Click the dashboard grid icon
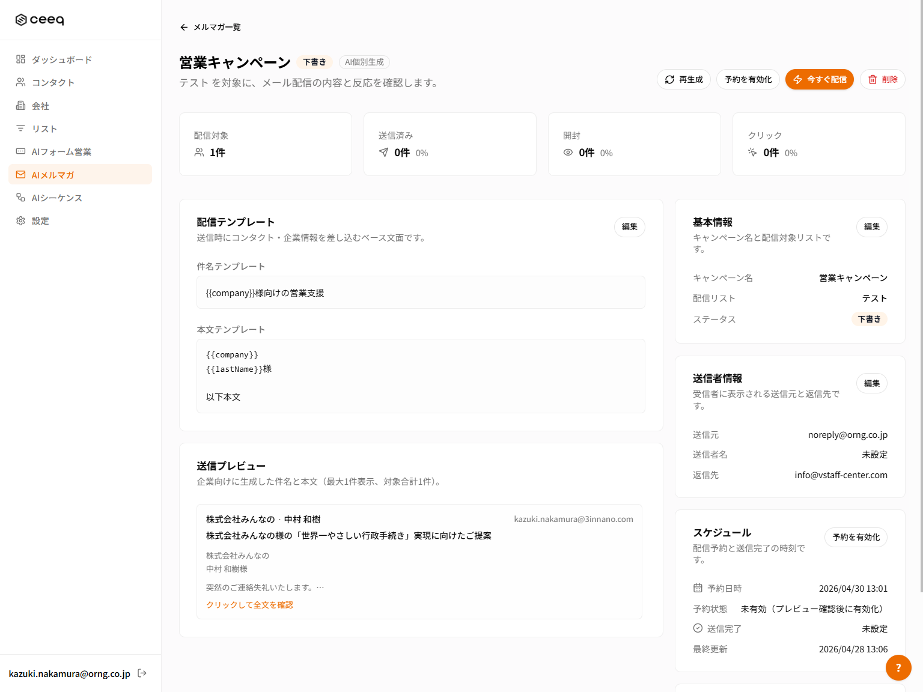 (20, 59)
